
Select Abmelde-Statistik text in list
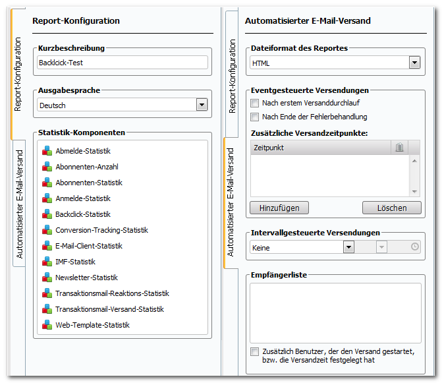coord(83,151)
